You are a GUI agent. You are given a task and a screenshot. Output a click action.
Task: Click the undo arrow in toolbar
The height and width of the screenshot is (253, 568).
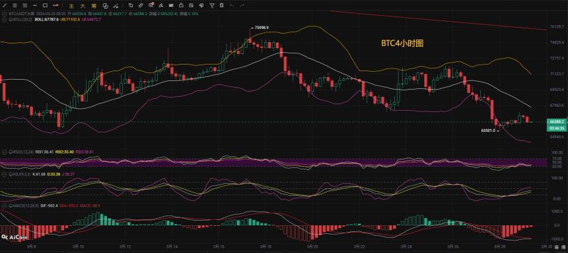tap(232, 5)
